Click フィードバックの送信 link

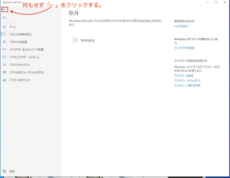click(184, 48)
